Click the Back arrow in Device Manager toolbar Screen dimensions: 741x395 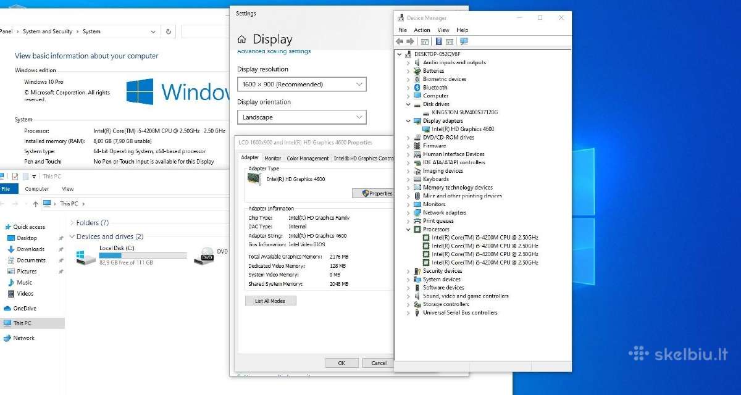(400, 41)
